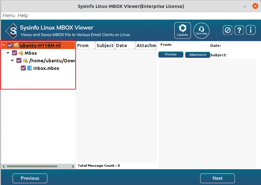Click the Next button

coord(217,178)
